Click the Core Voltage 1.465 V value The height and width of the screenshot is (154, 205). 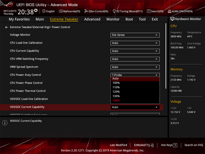click(x=191, y=48)
